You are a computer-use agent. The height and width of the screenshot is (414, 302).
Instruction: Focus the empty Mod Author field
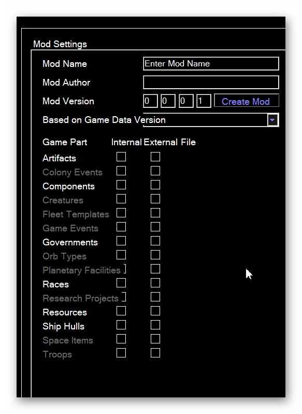(x=211, y=82)
